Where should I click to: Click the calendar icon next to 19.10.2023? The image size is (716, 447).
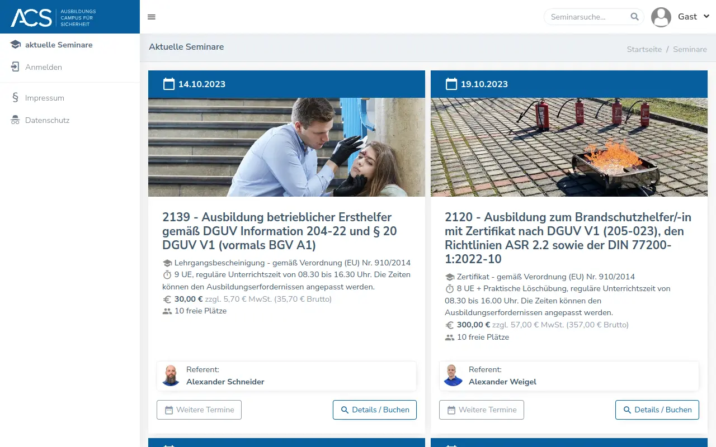[451, 84]
